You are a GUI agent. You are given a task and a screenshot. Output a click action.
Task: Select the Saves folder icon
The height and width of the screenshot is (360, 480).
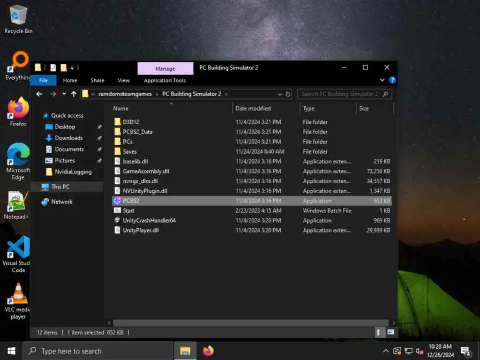(x=117, y=151)
